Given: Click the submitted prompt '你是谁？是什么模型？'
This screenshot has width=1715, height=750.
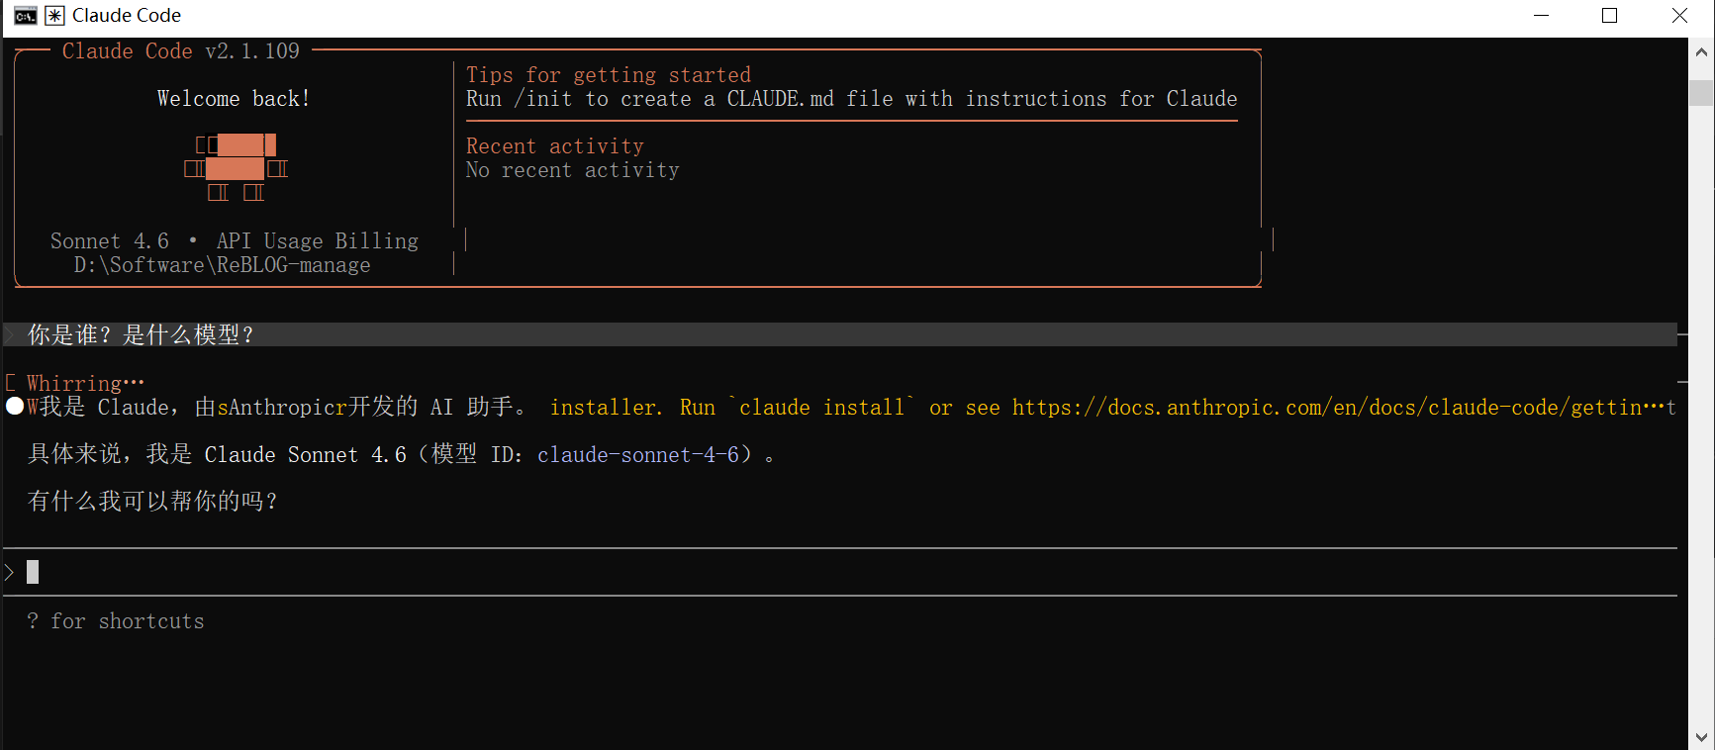Looking at the screenshot, I should pyautogui.click(x=141, y=335).
